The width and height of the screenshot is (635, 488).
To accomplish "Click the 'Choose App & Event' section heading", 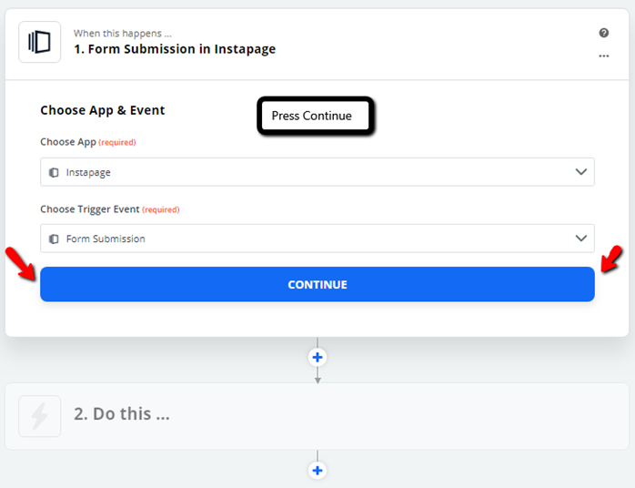I will point(103,110).
